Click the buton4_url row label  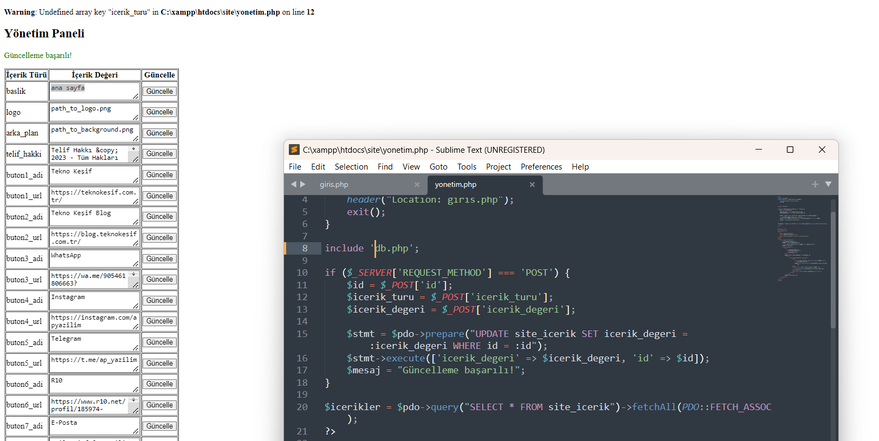click(x=24, y=321)
